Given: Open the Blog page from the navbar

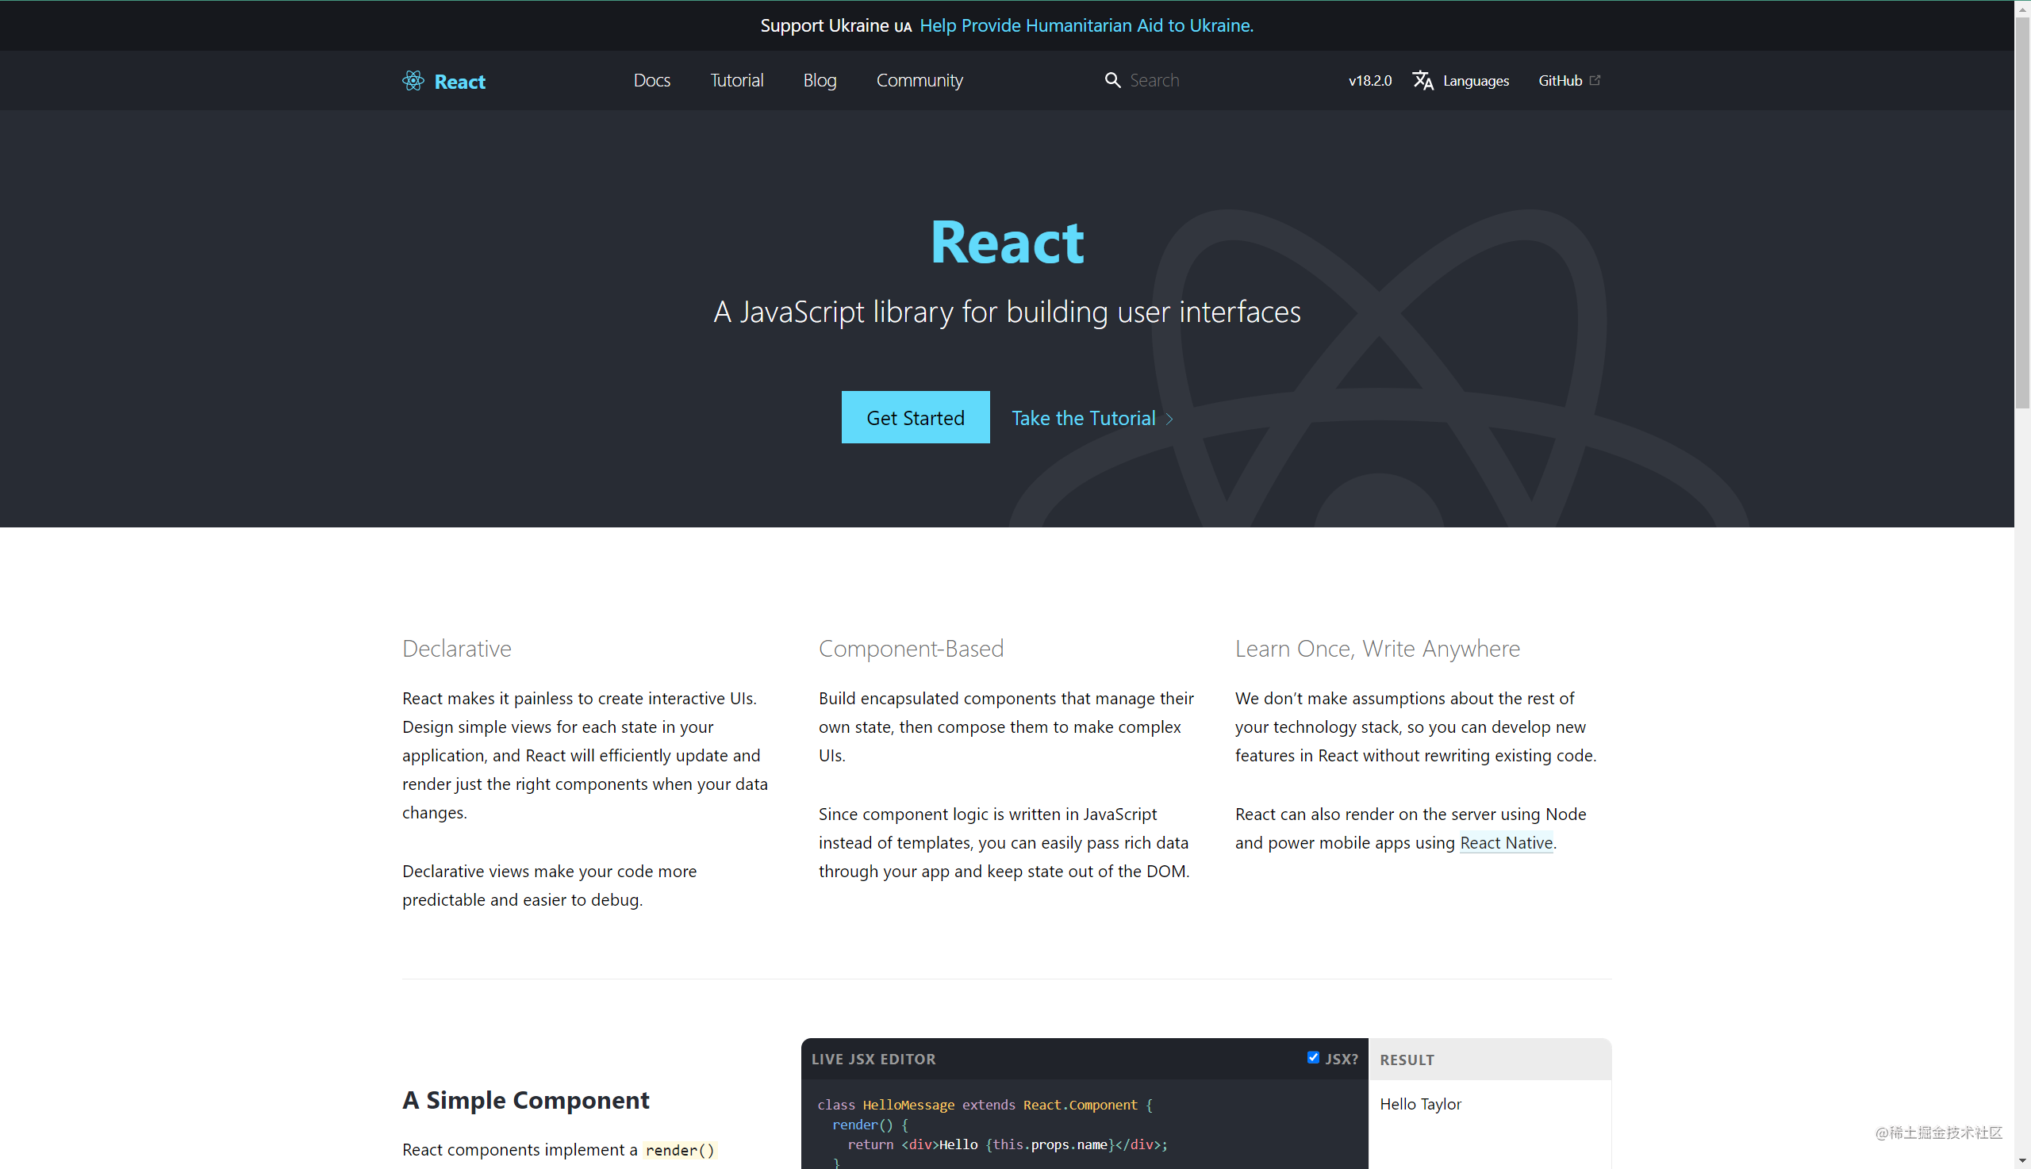Looking at the screenshot, I should [820, 80].
